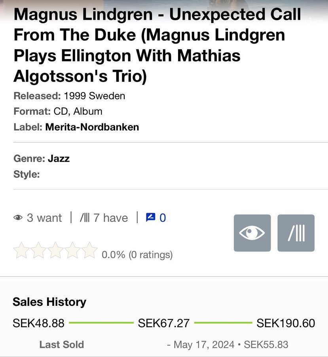This screenshot has width=328, height=357.
Task: Open the Jazz genre link
Action: (x=59, y=158)
